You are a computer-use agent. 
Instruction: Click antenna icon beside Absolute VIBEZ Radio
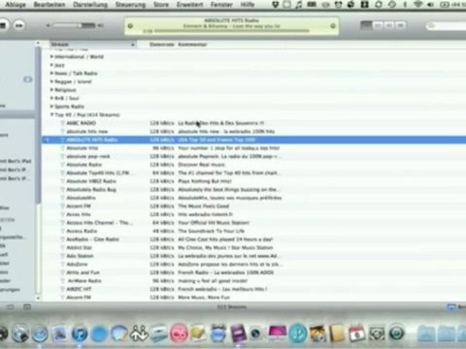63,181
